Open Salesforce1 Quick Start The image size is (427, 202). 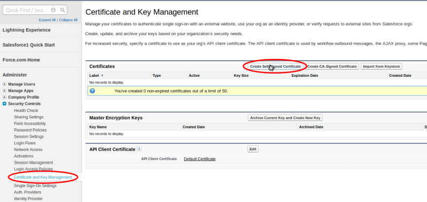pos(29,45)
